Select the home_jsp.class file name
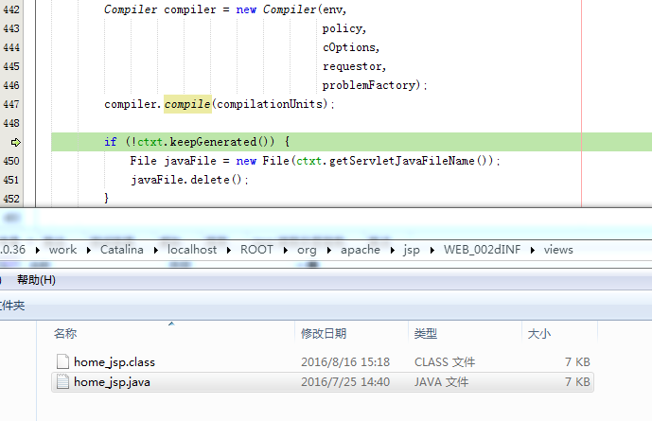Screen dimensions: 652x421 pyautogui.click(x=115, y=362)
